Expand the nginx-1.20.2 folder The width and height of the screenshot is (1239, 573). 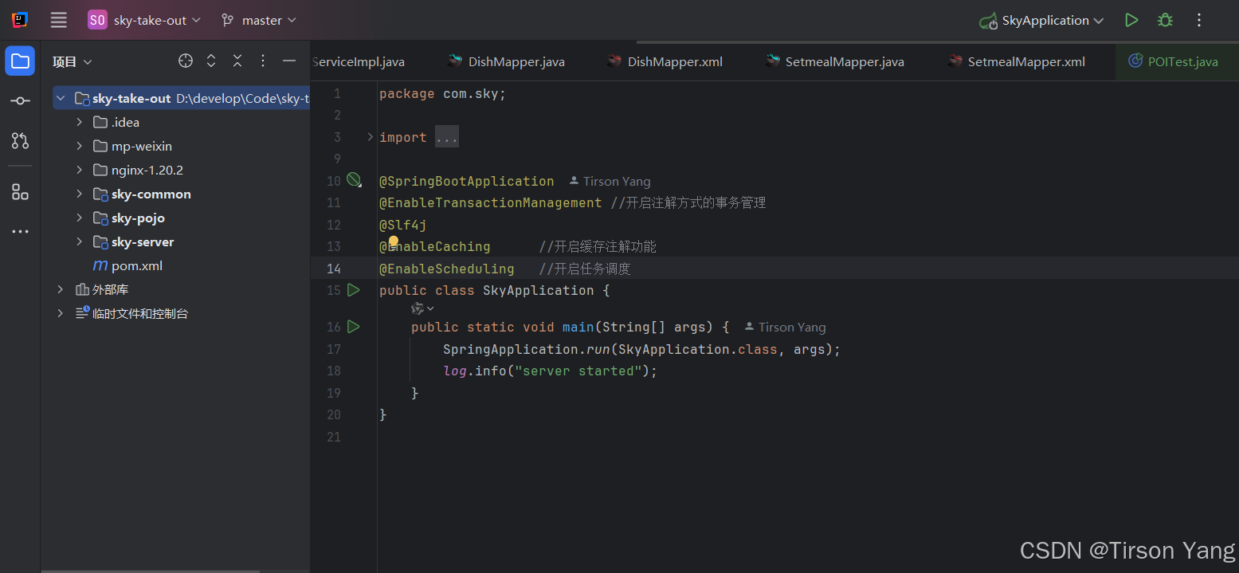click(79, 170)
